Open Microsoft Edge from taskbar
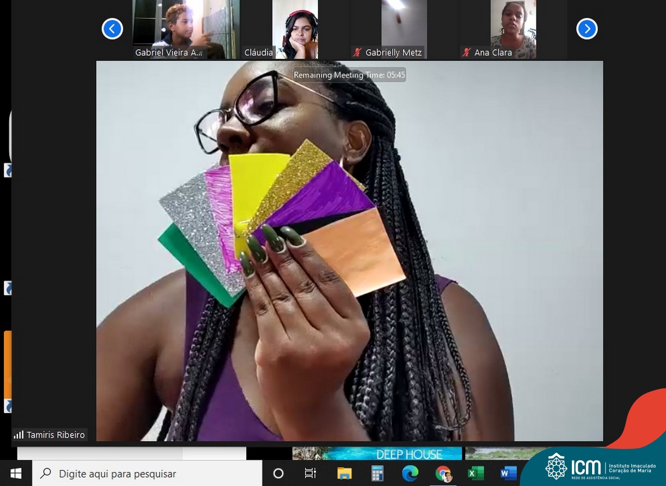This screenshot has height=486, width=666. coord(410,474)
